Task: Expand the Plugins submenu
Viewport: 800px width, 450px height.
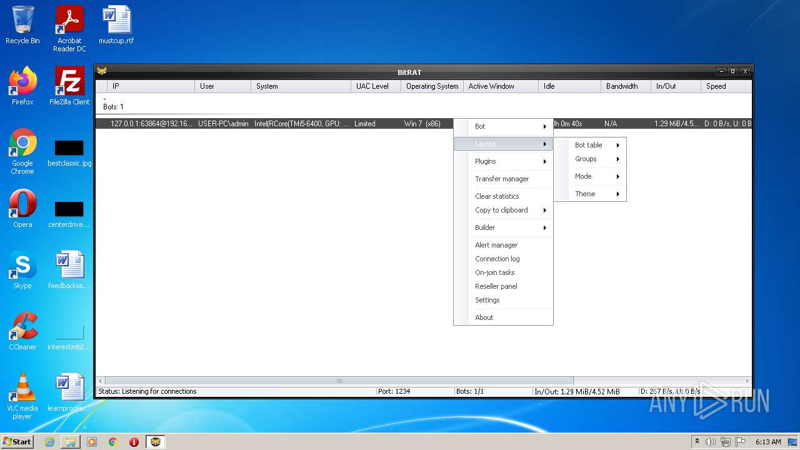Action: tap(504, 161)
